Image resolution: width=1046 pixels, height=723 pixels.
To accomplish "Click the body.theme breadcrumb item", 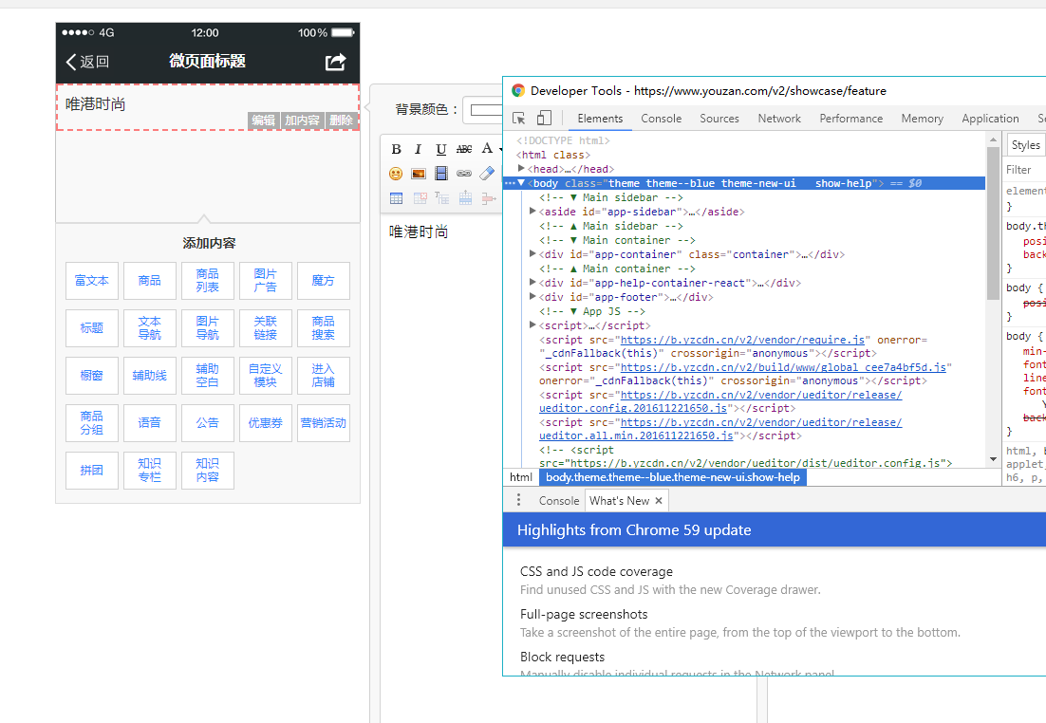I will pyautogui.click(x=672, y=477).
